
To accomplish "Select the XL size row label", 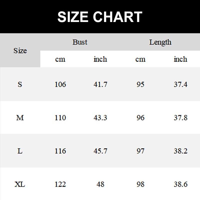I will (x=20, y=184).
